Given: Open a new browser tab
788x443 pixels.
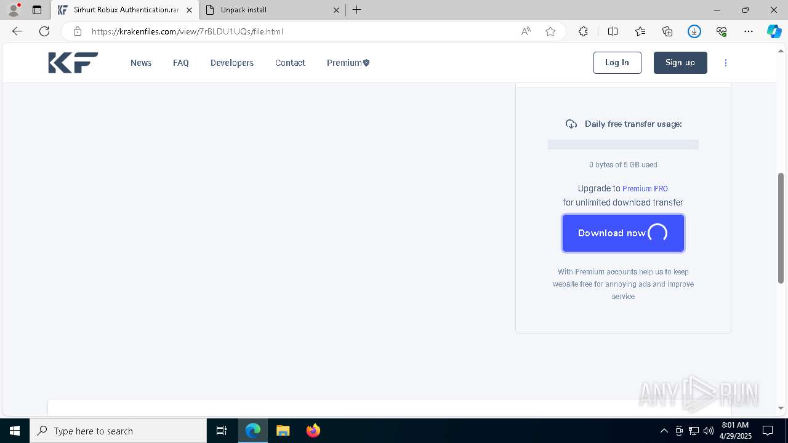Looking at the screenshot, I should click(x=357, y=10).
